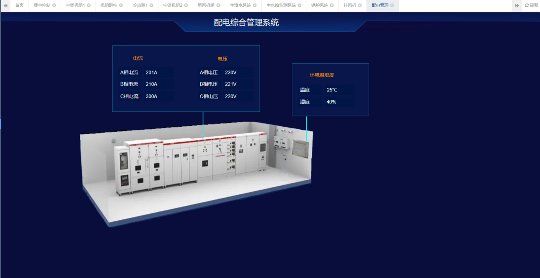Switch to the 排风机 tab

pyautogui.click(x=349, y=6)
